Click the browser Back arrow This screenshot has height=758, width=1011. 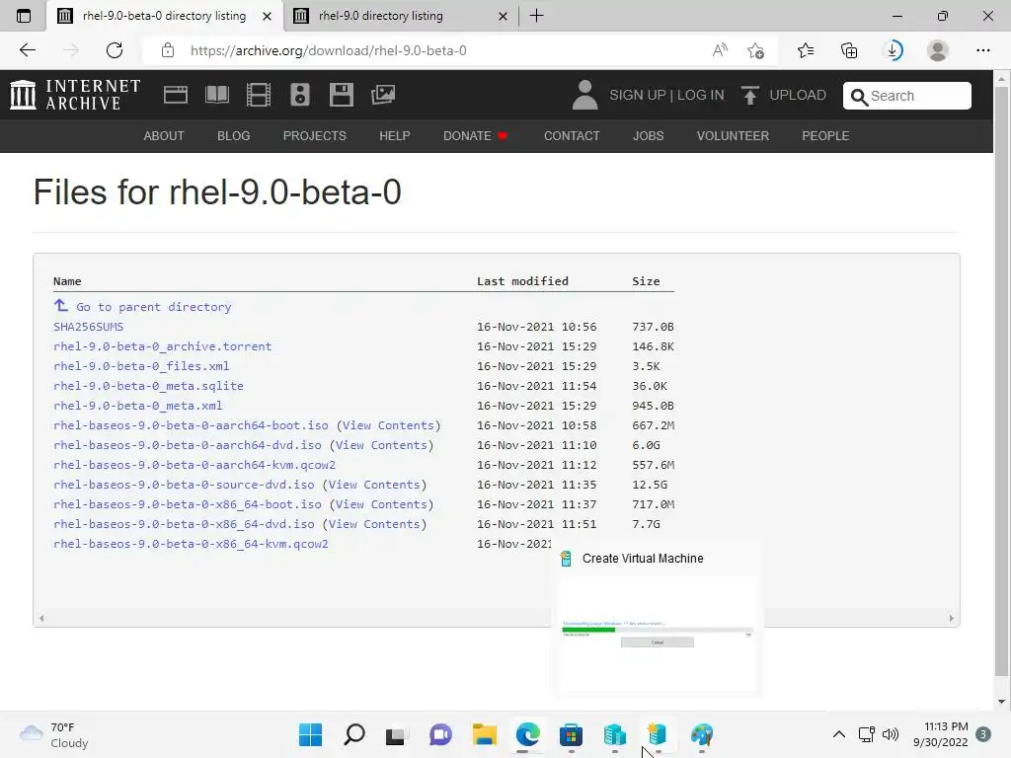tap(27, 50)
